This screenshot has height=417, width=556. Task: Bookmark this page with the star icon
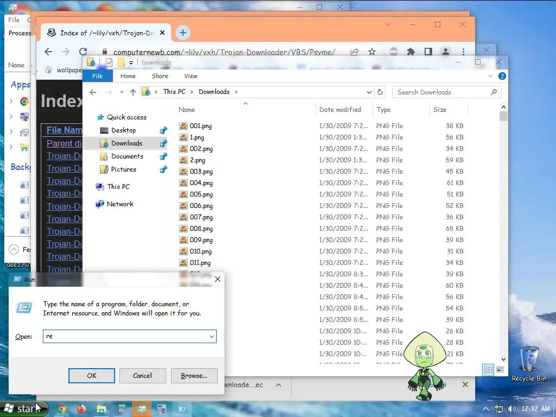tap(371, 52)
